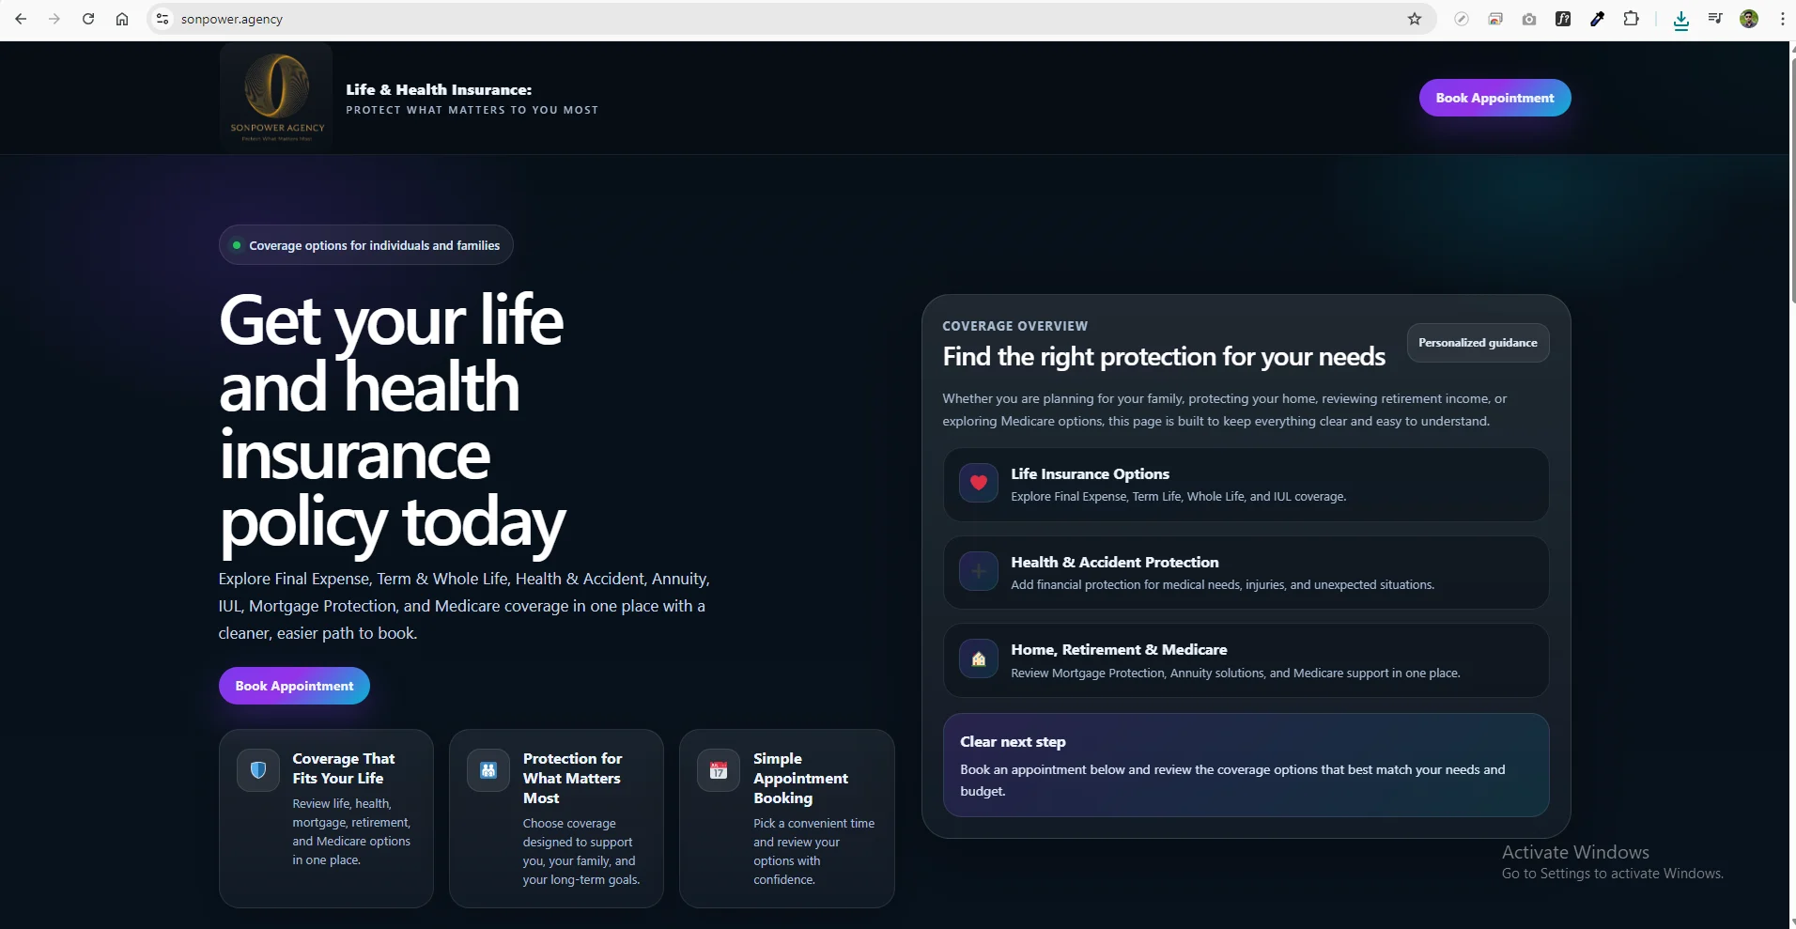Click the page vertical scrollbar
The width and height of the screenshot is (1796, 929).
[1792, 180]
